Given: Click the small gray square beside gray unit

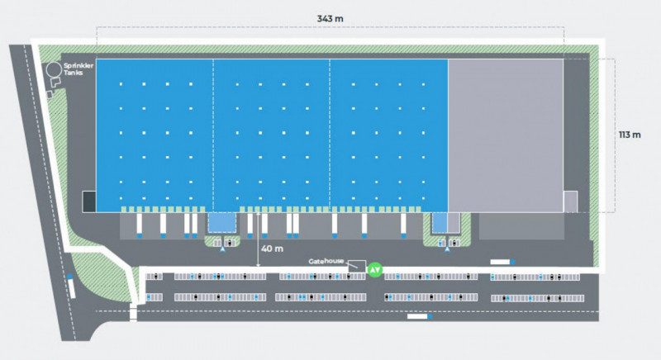Looking at the screenshot, I should coord(570,201).
